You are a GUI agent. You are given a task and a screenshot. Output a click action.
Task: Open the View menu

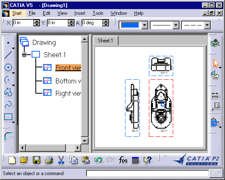tap(62, 13)
